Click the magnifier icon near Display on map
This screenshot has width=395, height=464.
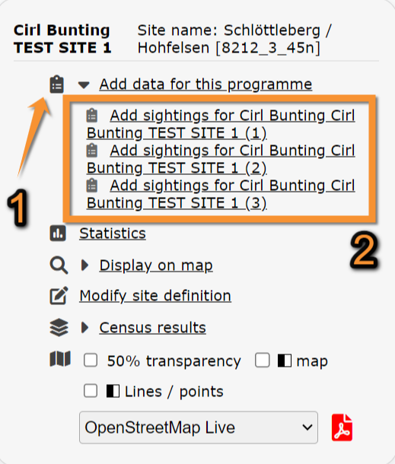click(x=59, y=265)
